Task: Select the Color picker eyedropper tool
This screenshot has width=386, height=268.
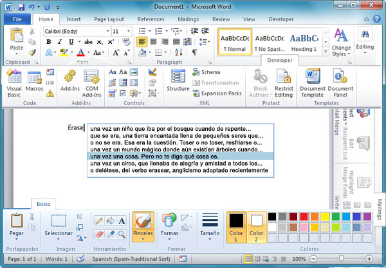Action: 110,235
